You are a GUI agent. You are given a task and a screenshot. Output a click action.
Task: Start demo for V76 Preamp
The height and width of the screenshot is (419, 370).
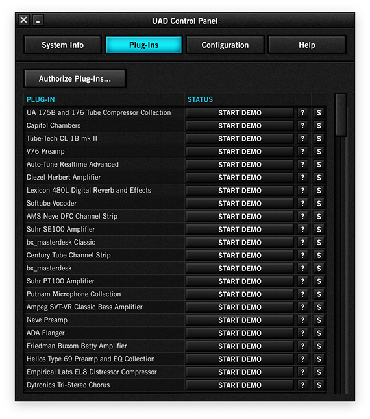click(x=240, y=152)
